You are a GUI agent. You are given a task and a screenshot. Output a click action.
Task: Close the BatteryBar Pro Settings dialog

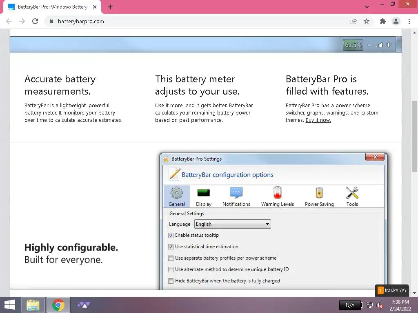[375, 157]
